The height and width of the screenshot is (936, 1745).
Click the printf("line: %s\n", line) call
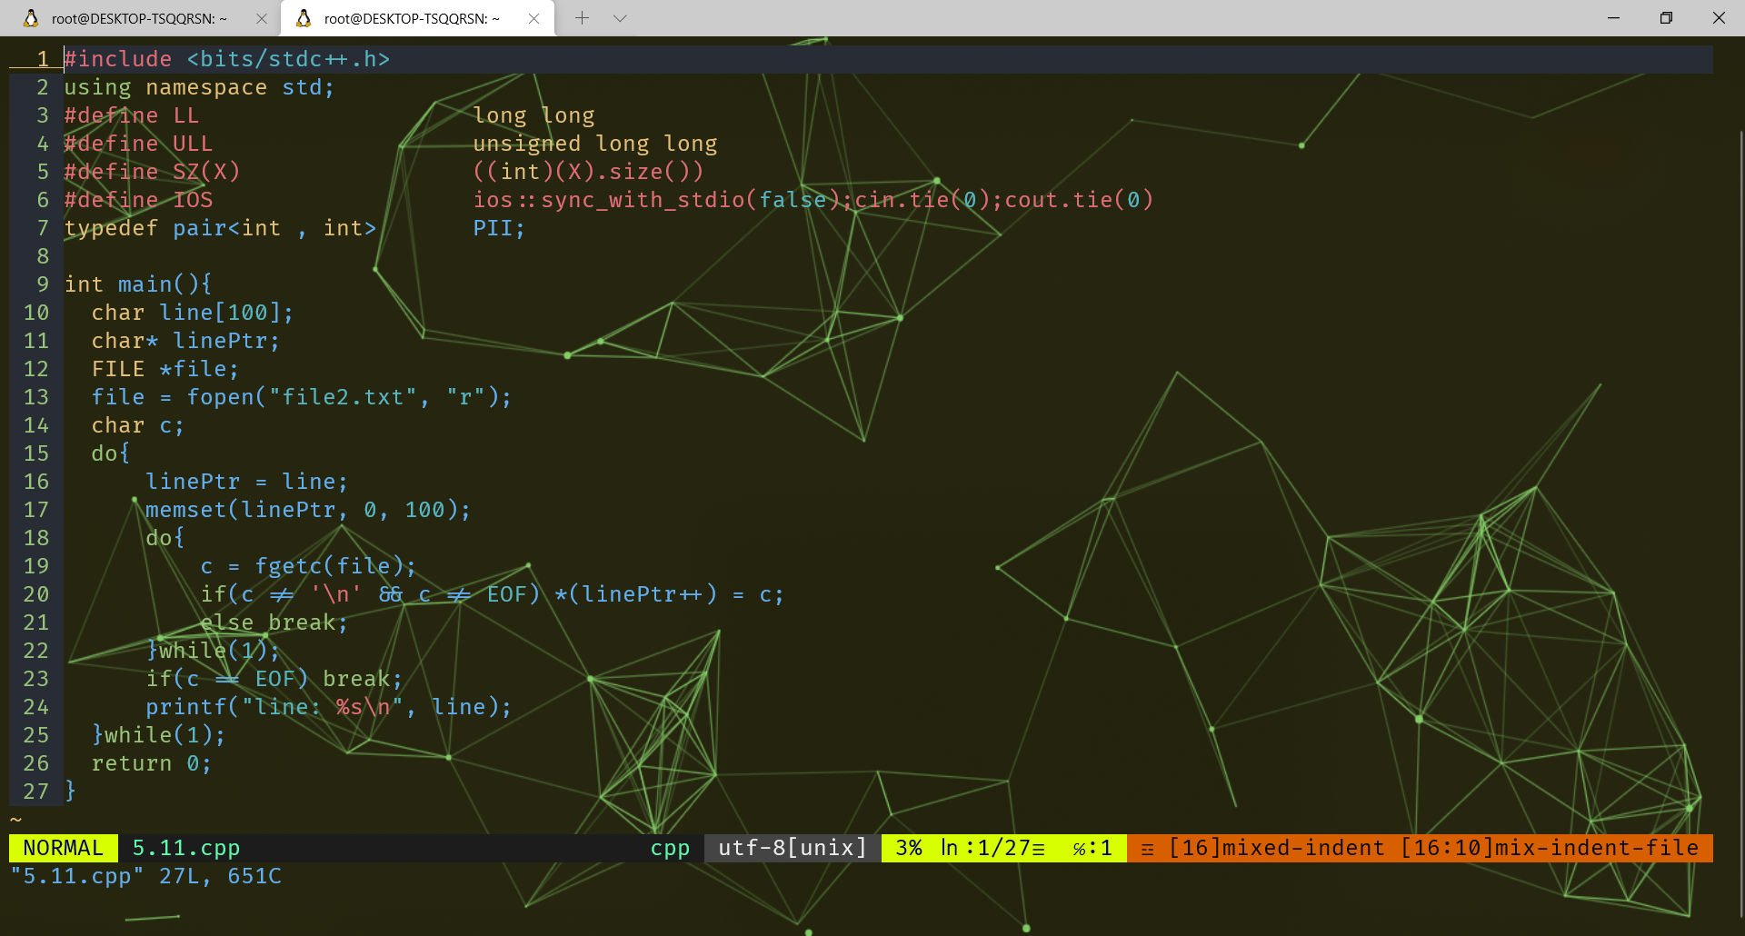329,707
